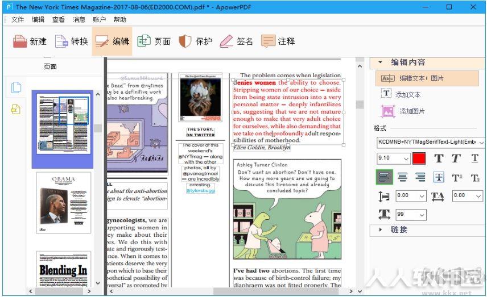487x297 pixels.
Task: Click the magazine cover image in the Twitter column
Action: [x=201, y=97]
